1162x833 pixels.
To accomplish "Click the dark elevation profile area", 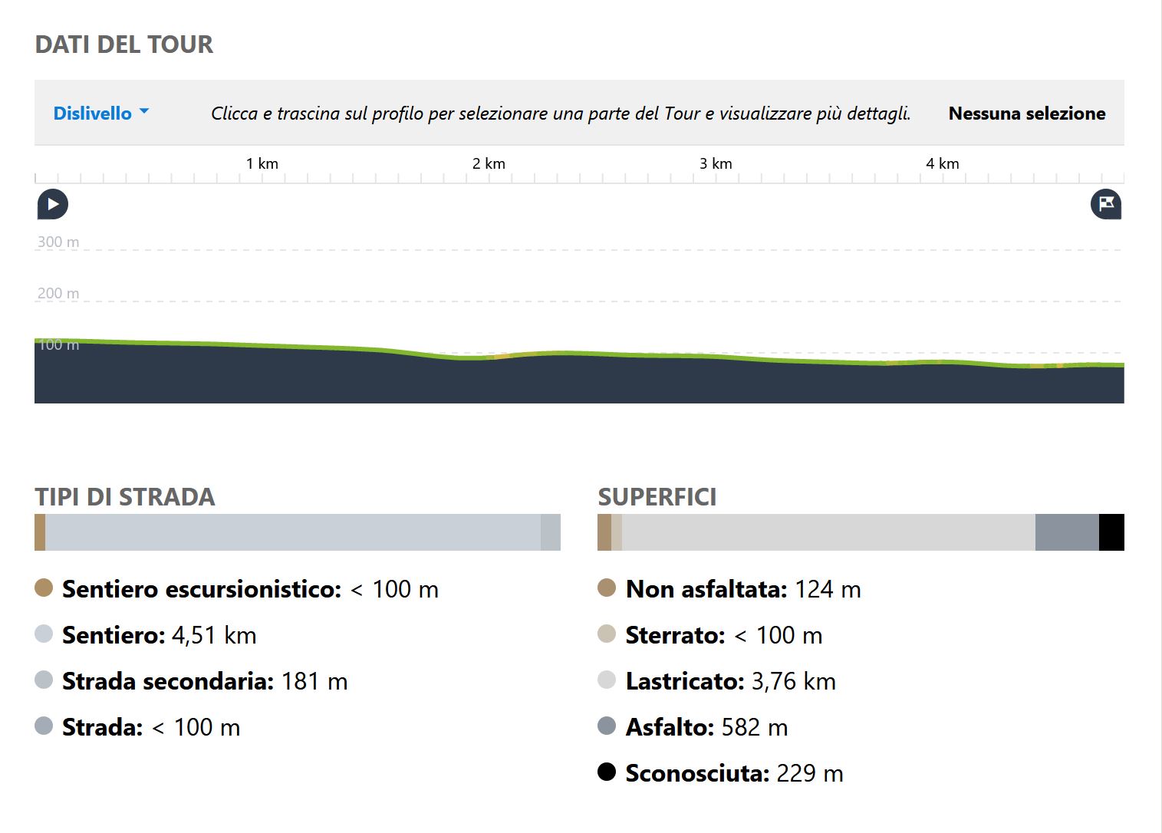I will point(579,380).
